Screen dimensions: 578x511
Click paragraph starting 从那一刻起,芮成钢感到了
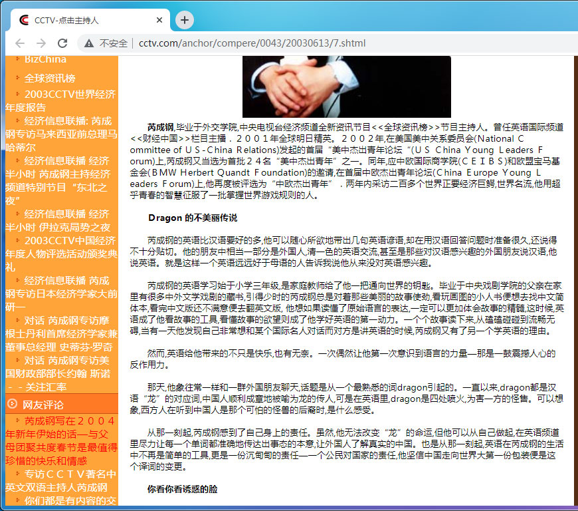347,449
